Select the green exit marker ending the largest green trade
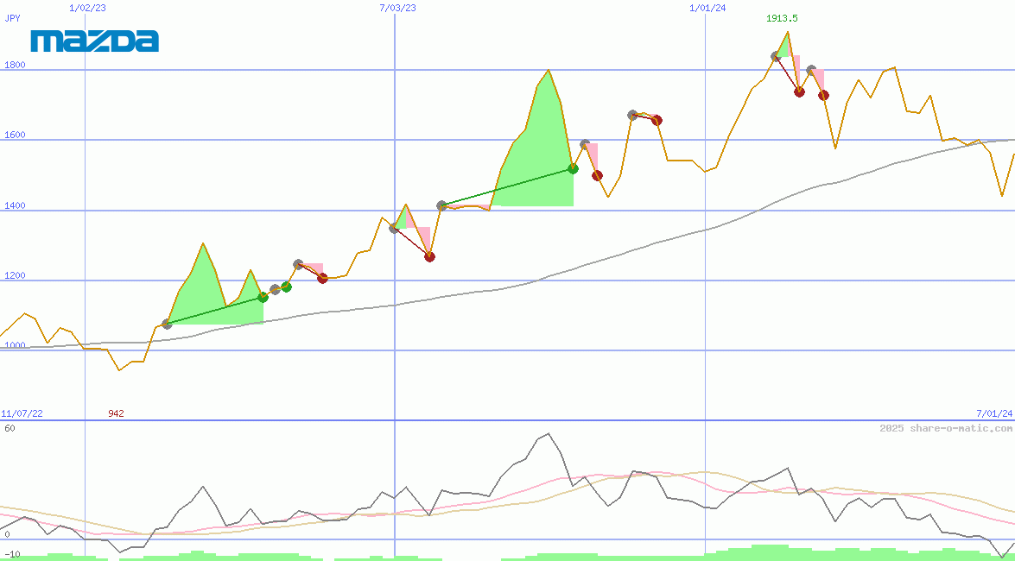Image resolution: width=1015 pixels, height=561 pixels. (573, 168)
